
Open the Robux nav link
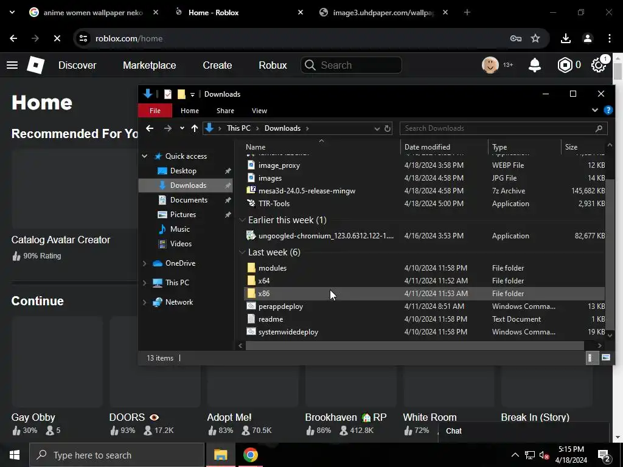(273, 65)
